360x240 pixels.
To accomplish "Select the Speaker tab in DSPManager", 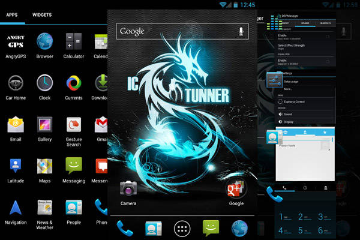I will 305,23.
